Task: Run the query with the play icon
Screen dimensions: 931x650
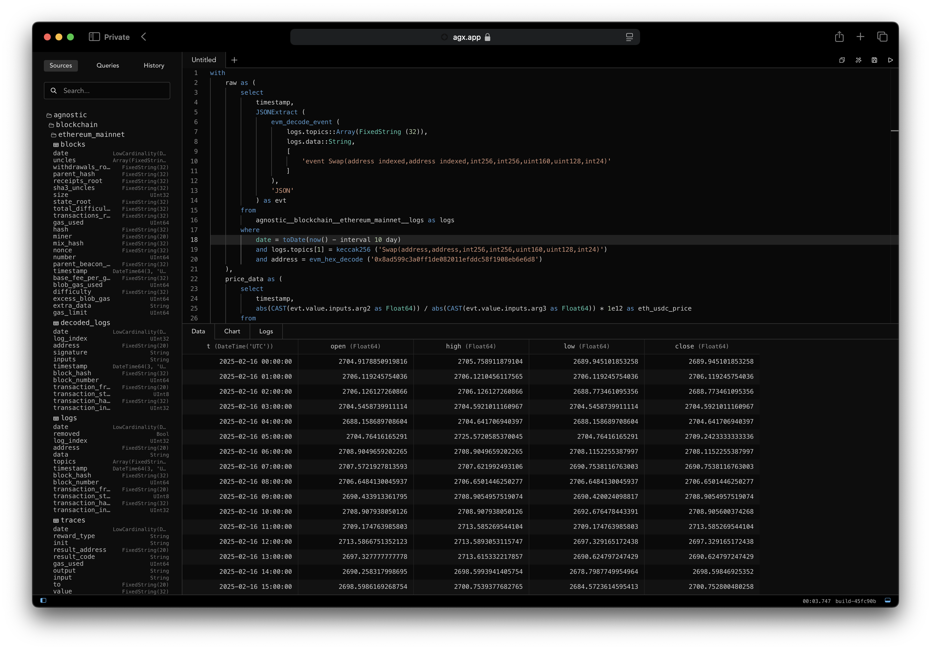Action: 890,60
